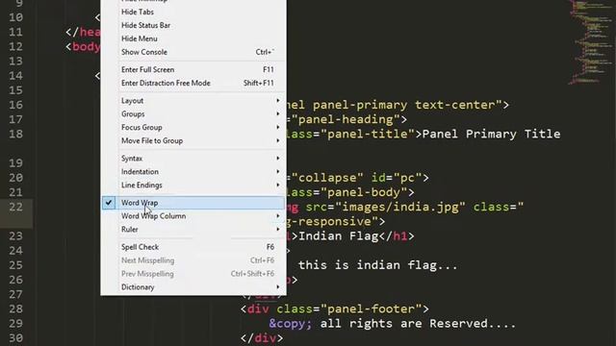The height and width of the screenshot is (346, 616).
Task: Open Word Wrap Column submenu
Action: [192, 216]
